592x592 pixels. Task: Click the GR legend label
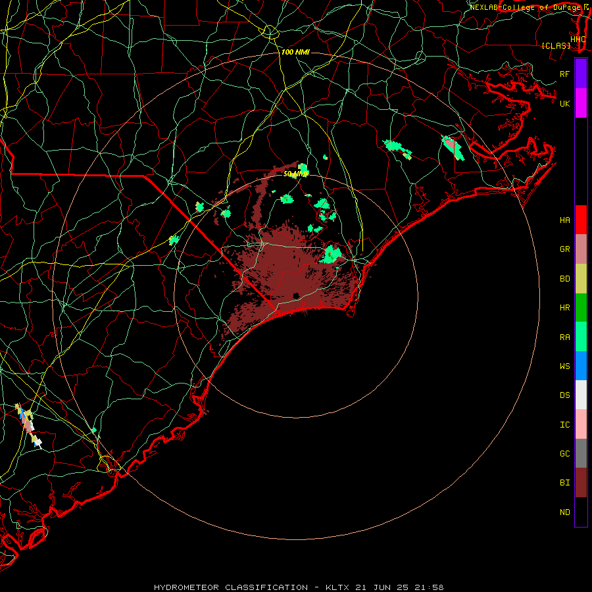[x=564, y=249]
